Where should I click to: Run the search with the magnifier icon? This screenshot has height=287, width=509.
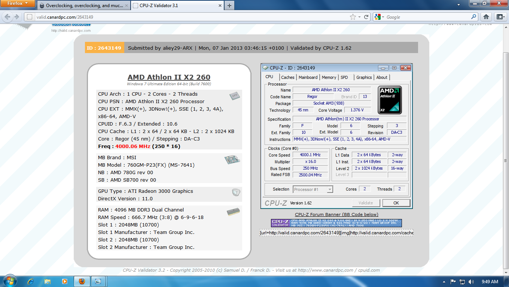pos(474,17)
